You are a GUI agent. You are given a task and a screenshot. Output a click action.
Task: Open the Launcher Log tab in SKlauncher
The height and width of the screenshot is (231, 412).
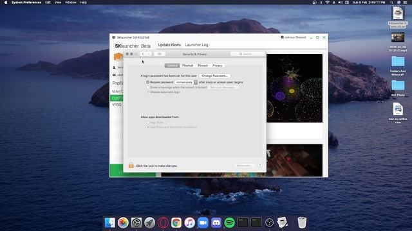(x=196, y=45)
